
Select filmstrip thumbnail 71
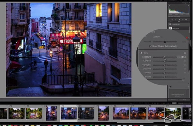(34, 113)
